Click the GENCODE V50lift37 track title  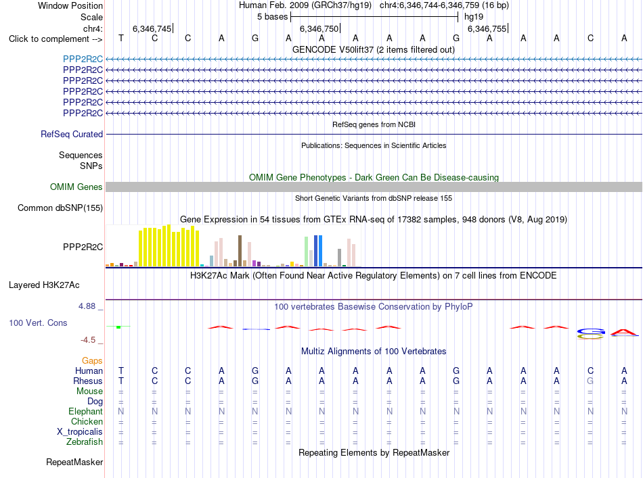374,49
